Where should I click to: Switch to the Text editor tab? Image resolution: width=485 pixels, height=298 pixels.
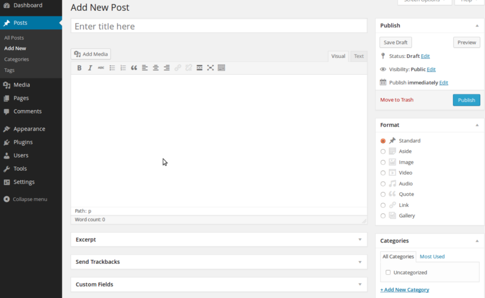(359, 56)
